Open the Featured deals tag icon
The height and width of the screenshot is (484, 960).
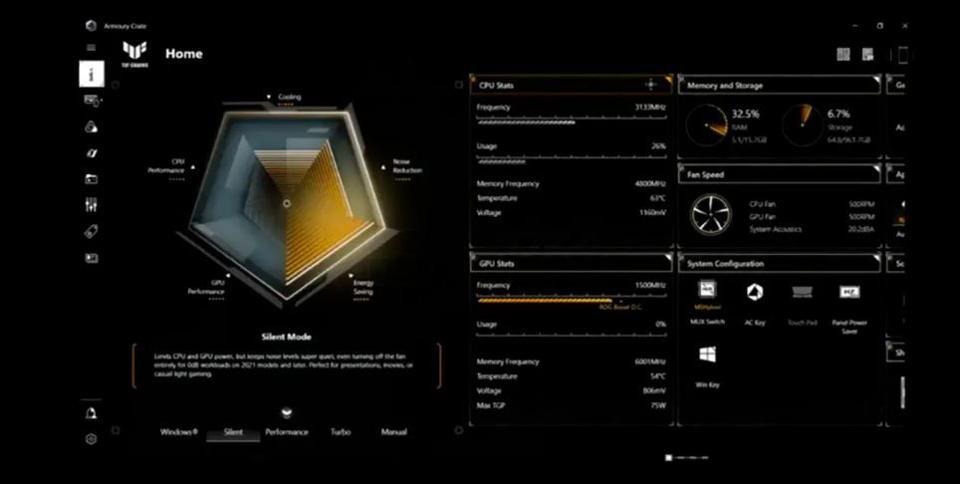pos(92,231)
